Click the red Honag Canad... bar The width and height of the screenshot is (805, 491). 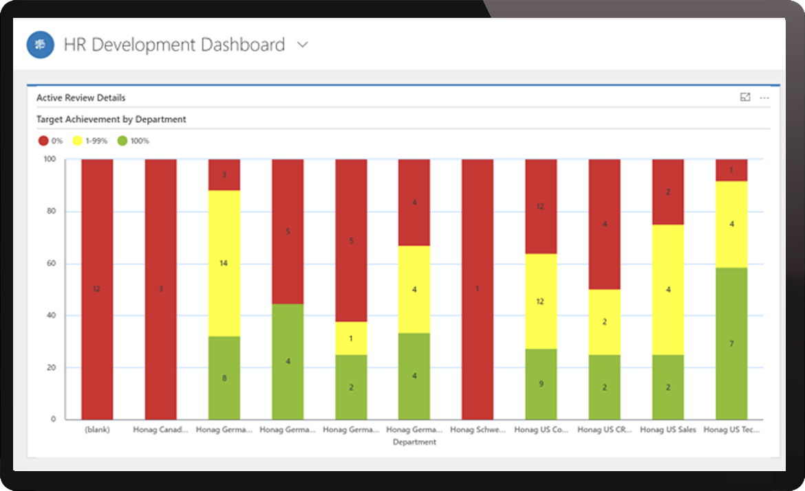click(x=160, y=288)
